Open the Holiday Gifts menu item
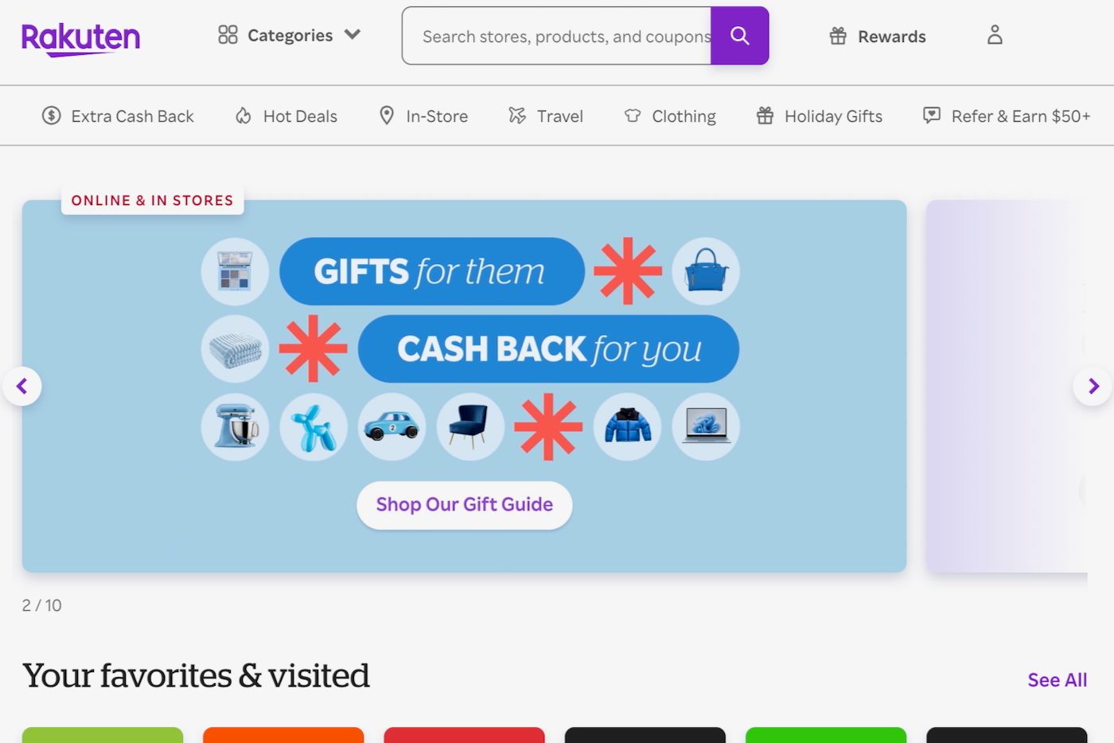Image resolution: width=1114 pixels, height=743 pixels. coord(819,116)
